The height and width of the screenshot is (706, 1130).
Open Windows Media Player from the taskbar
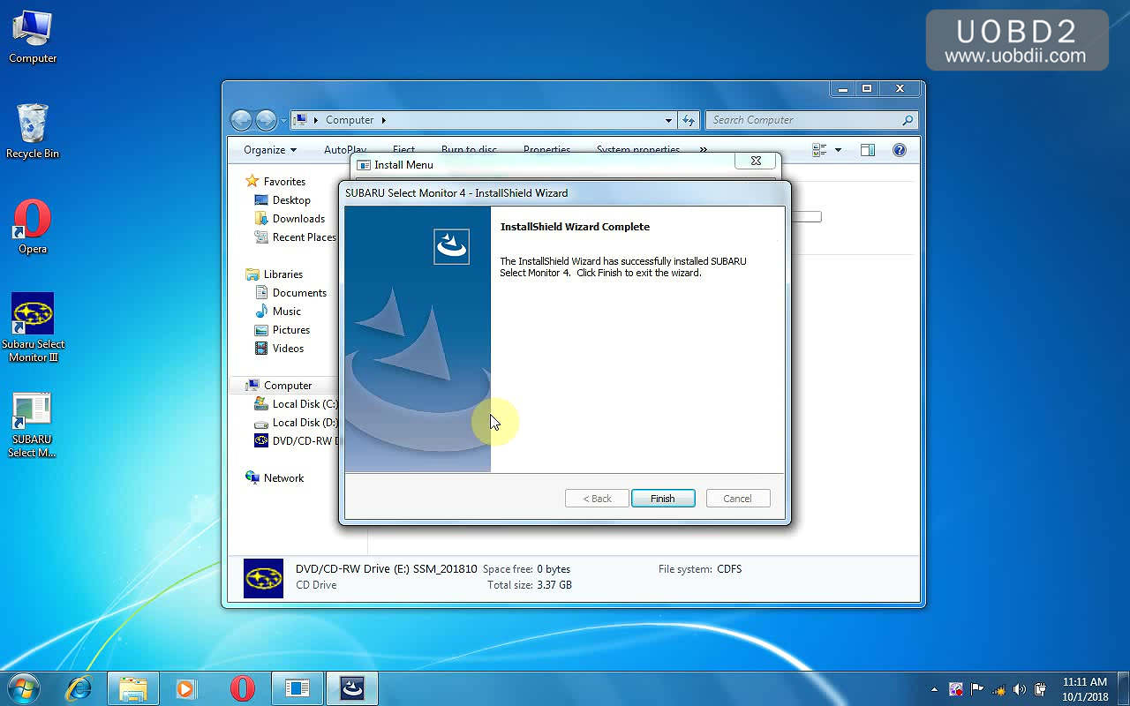click(185, 688)
